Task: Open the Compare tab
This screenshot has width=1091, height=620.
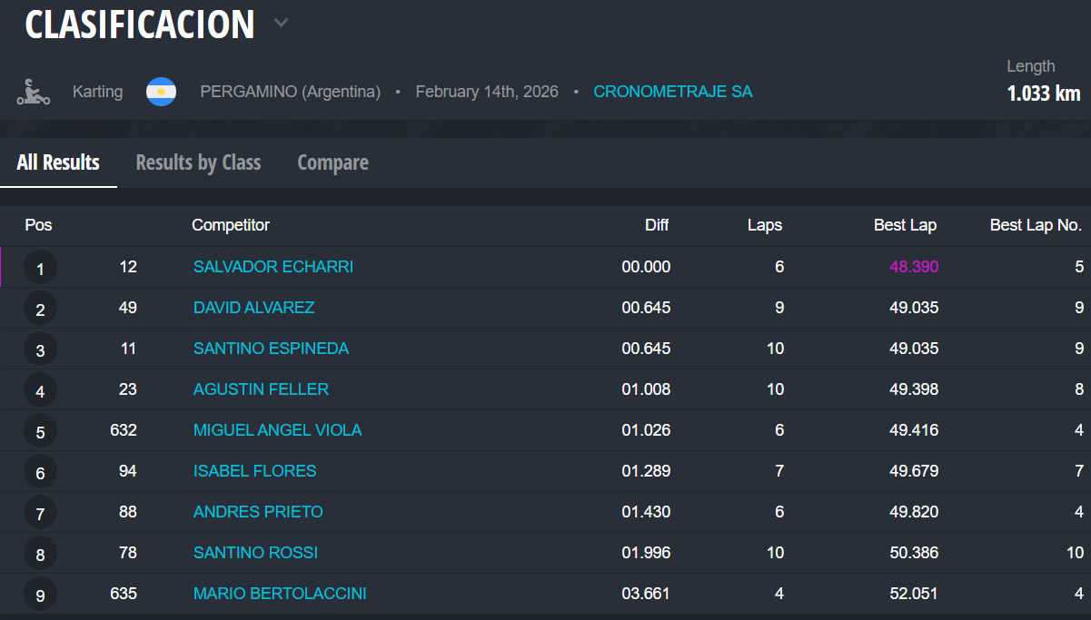Action: click(332, 162)
